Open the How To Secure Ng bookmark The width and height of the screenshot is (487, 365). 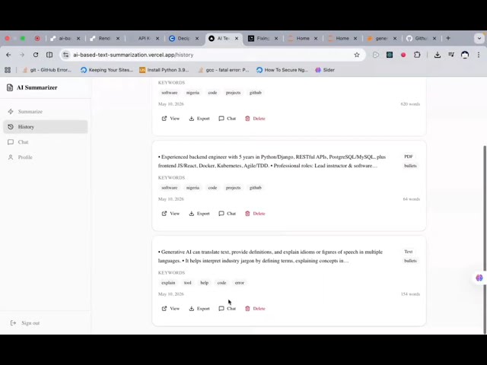[x=282, y=70]
